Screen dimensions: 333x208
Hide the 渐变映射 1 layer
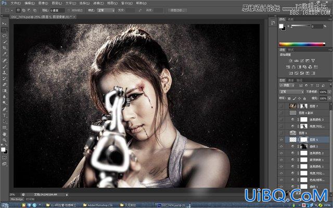click(x=281, y=160)
